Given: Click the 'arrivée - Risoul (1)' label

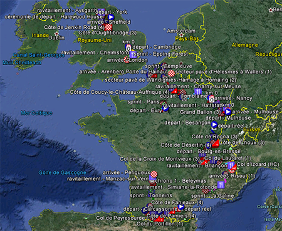Looking at the screenshot, I should click(232, 176).
